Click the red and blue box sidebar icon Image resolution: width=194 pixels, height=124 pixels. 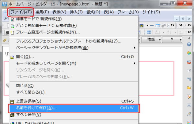[x=189, y=62]
